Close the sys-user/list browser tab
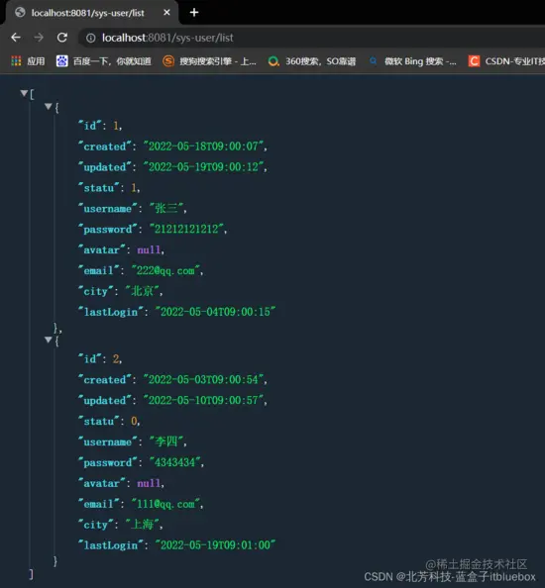This screenshot has height=588, width=545. click(166, 13)
